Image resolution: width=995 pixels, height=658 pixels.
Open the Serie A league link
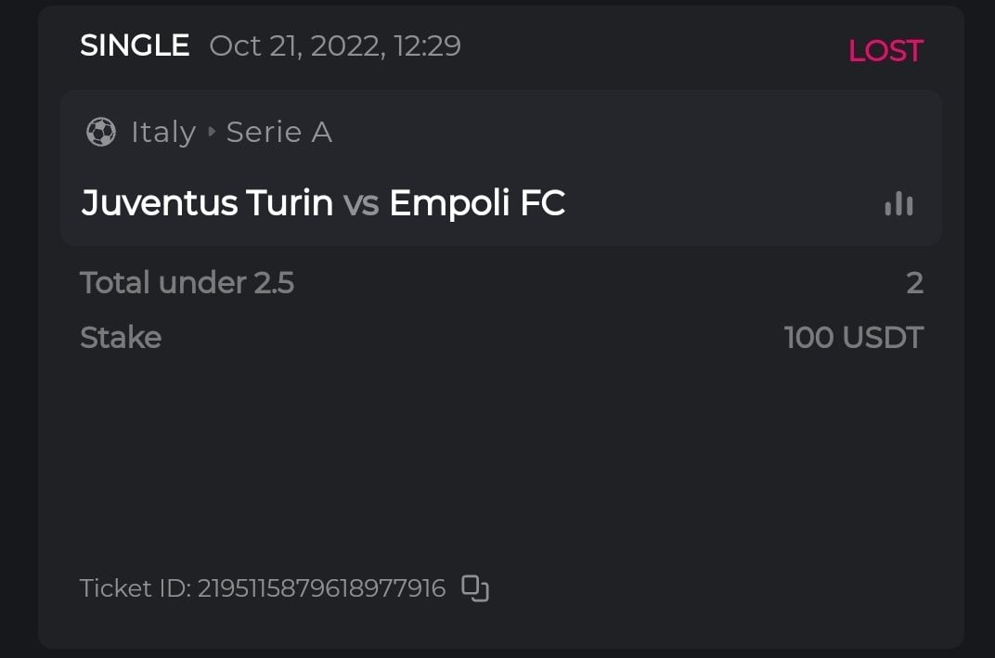[278, 133]
